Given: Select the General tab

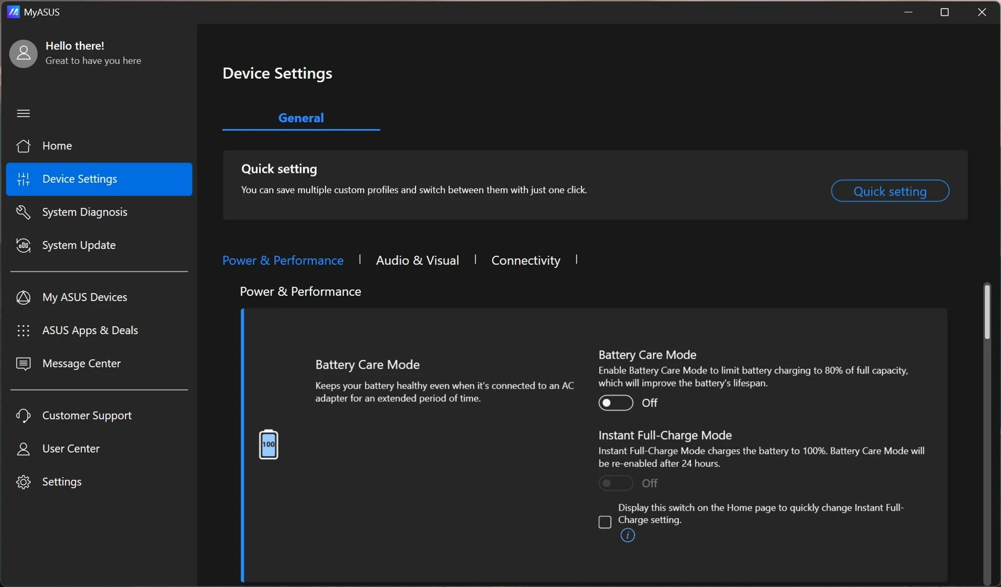Looking at the screenshot, I should tap(301, 118).
